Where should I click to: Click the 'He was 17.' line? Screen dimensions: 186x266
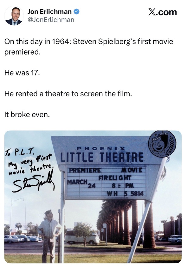[x=22, y=73]
